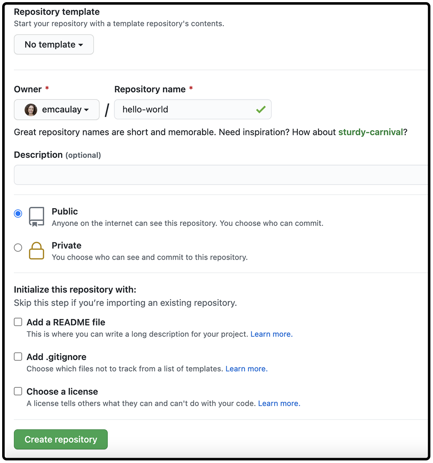Select the Public radio button
Viewport: 433px width, 463px height.
coord(18,213)
